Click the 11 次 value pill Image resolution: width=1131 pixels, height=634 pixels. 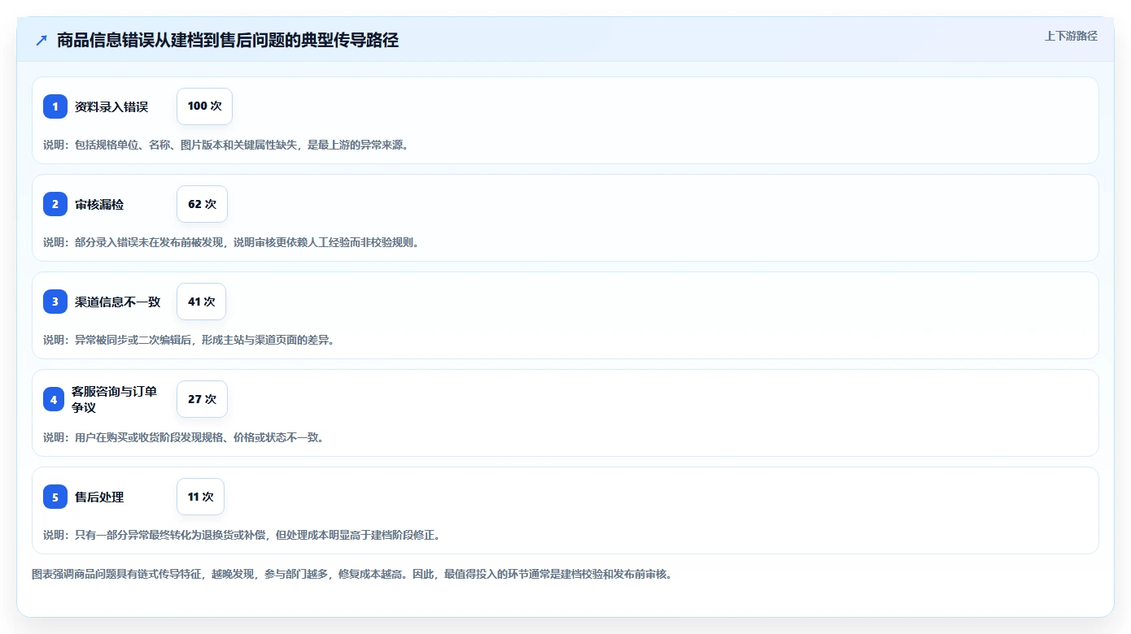(200, 497)
